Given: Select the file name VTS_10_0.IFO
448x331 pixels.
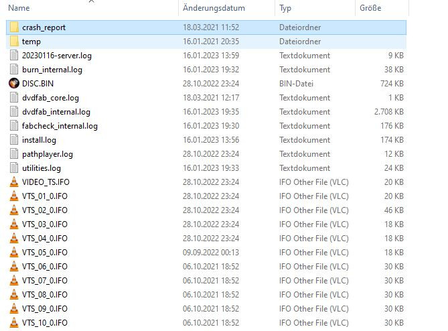Looking at the screenshot, I should [45, 323].
